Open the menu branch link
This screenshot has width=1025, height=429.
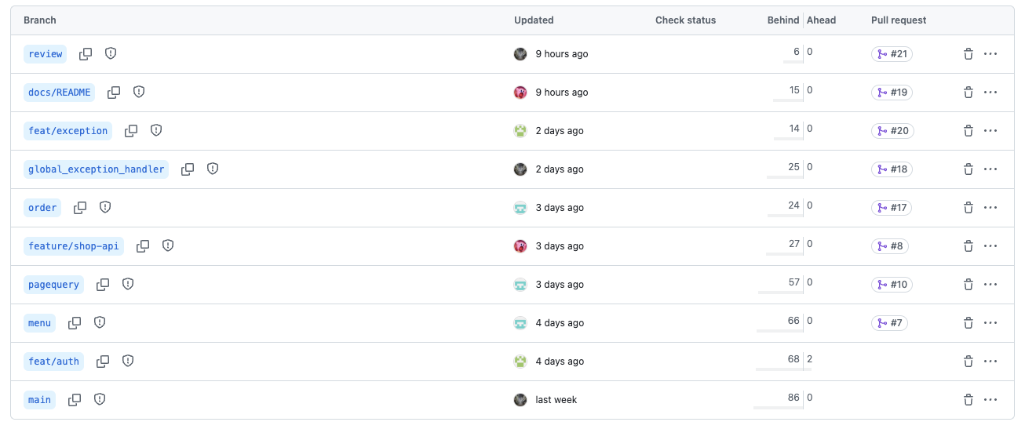(x=39, y=323)
